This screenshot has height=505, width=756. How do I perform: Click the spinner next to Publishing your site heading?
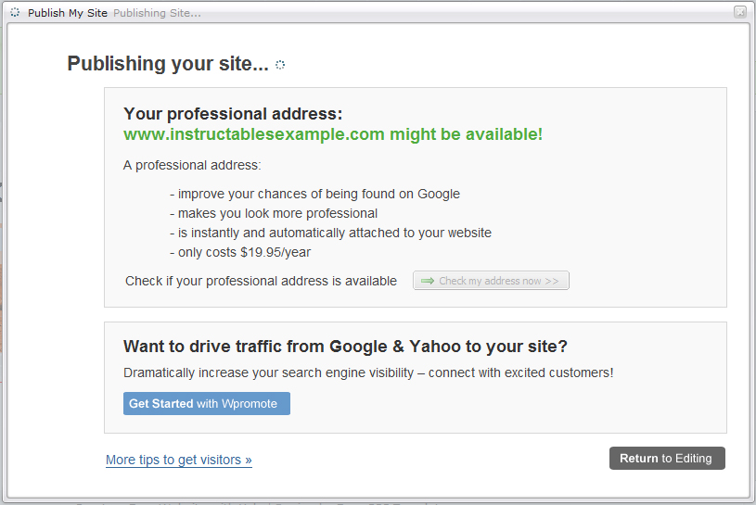(280, 65)
